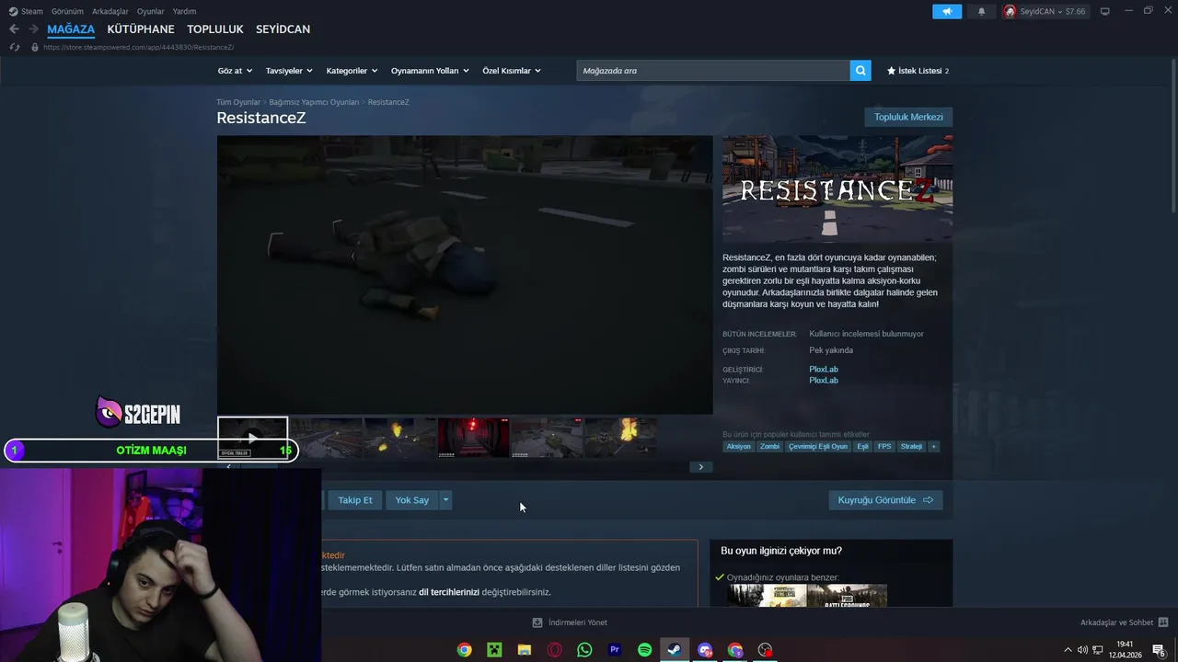Click the Strateji tag

[x=911, y=446]
